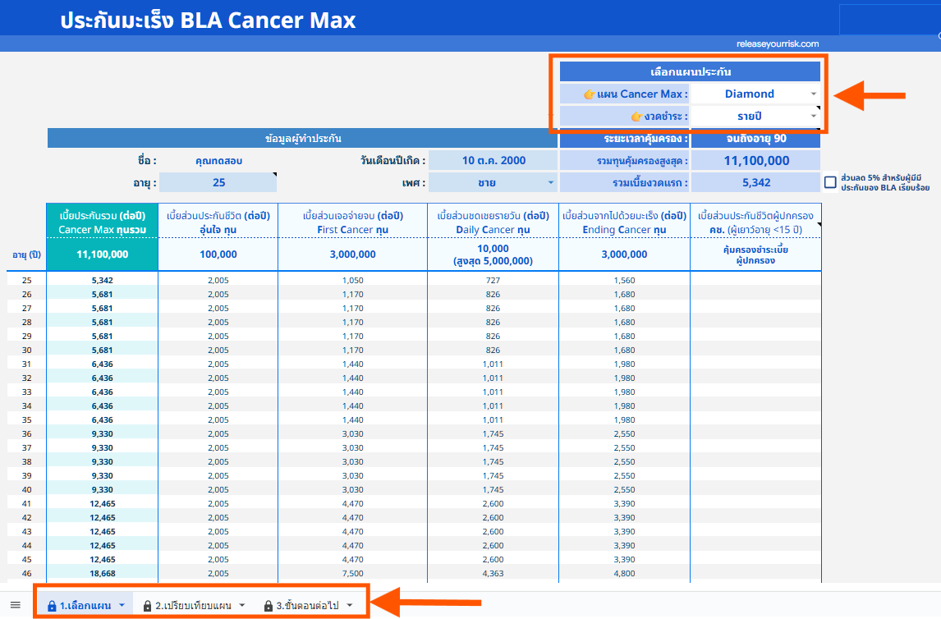Viewport: 941px width, 619px height.
Task: Click the lock icon on 1.เลือกแผน tab
Action: 51,606
